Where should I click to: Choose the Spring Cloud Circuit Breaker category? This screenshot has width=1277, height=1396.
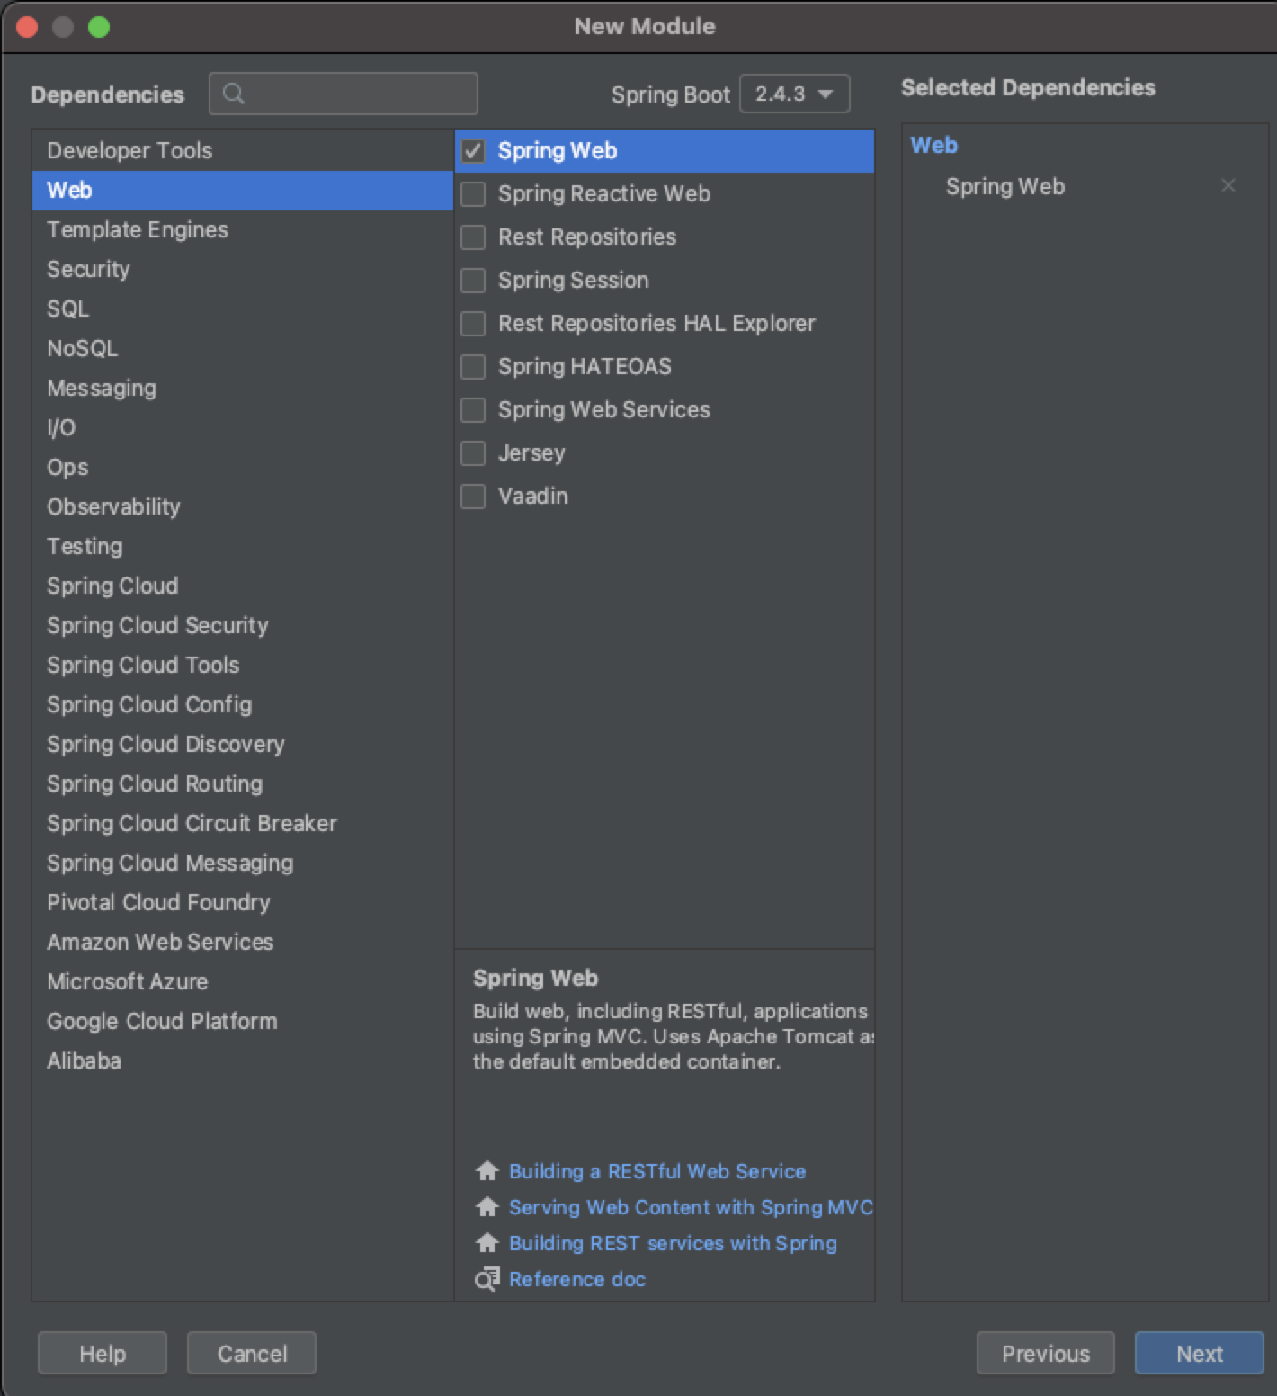pyautogui.click(x=192, y=823)
